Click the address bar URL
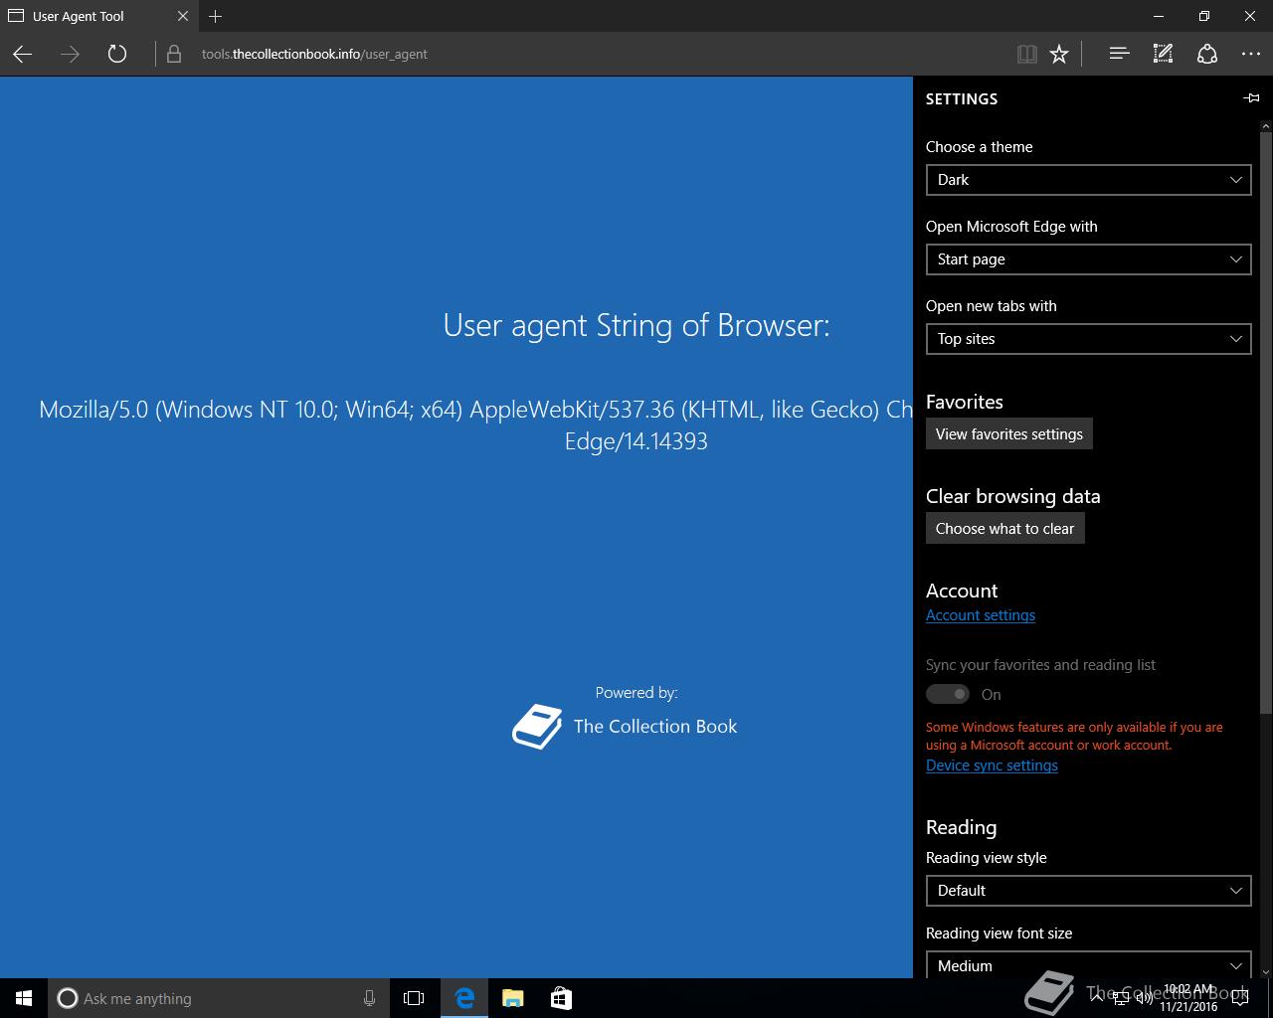 click(x=314, y=55)
